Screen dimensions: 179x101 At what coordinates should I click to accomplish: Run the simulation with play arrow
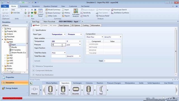coord(25,10)
